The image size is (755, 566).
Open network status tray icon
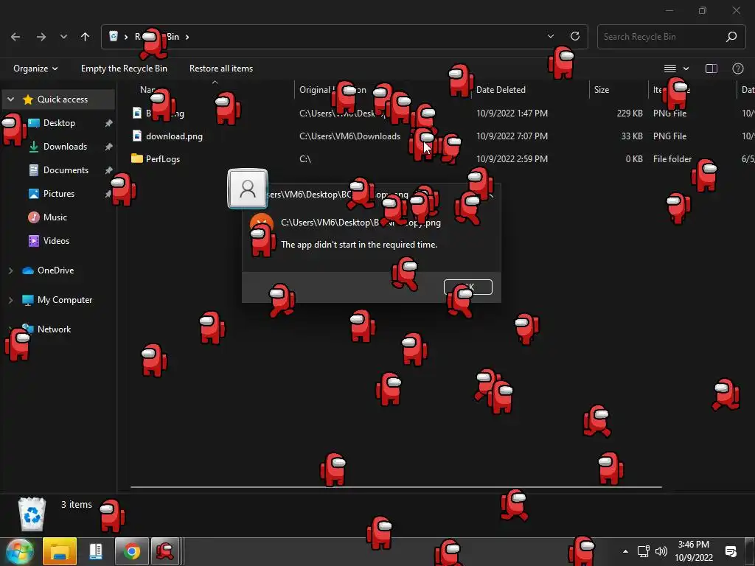tap(643, 551)
